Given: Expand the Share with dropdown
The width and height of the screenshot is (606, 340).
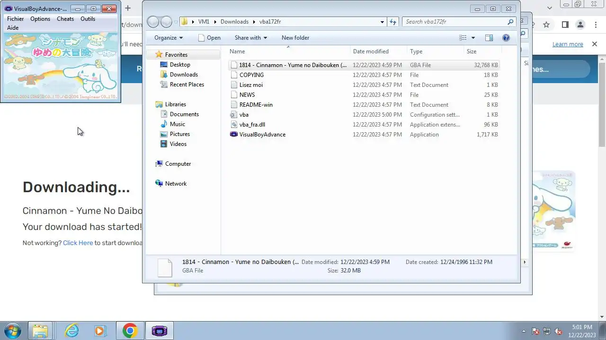Looking at the screenshot, I should point(251,38).
